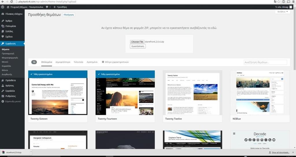Screen dimensions: 296x157
Task: Switch to the Τελευταία tab
Action: 78,62
